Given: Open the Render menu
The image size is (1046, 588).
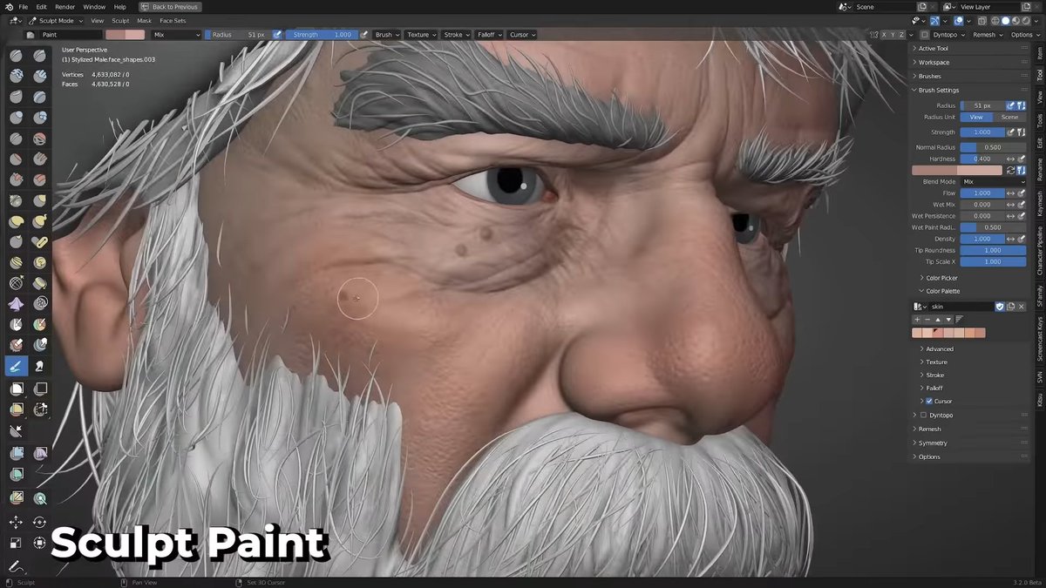Looking at the screenshot, I should click(x=65, y=6).
